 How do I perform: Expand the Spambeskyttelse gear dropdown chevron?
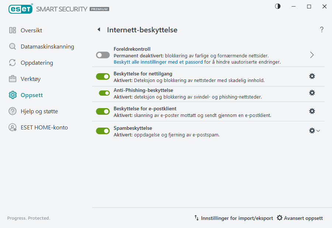(x=319, y=131)
